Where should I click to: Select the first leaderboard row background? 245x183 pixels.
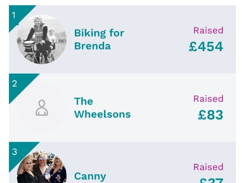pyautogui.click(x=122, y=39)
